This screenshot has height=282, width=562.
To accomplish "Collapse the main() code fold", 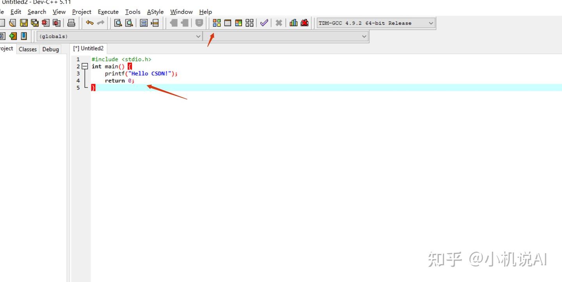I will pos(85,67).
